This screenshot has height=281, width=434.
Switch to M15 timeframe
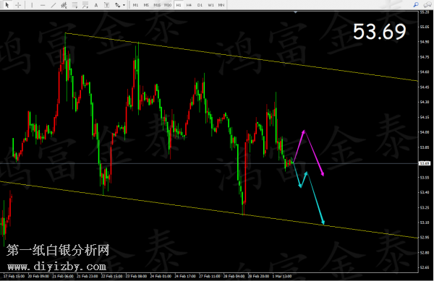pos(157,5)
